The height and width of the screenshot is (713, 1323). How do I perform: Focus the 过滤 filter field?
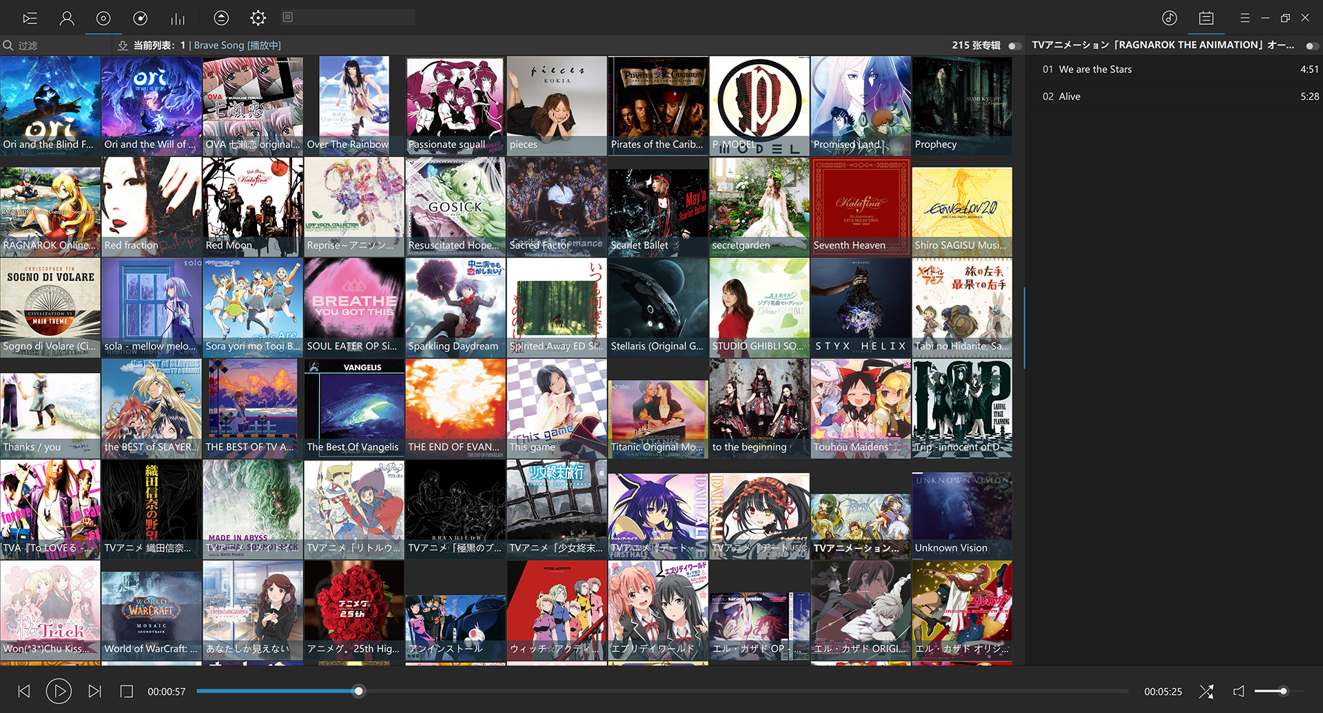[x=62, y=45]
